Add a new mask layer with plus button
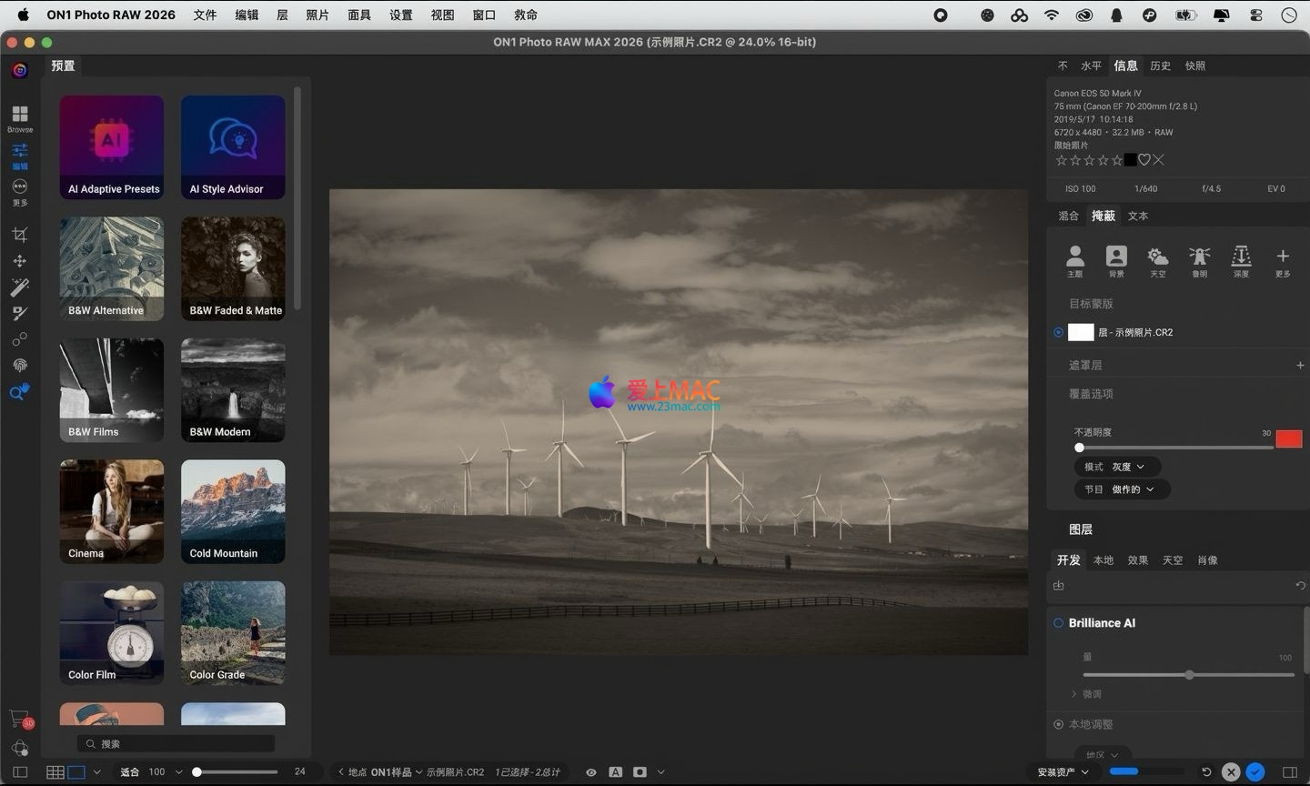Viewport: 1310px width, 786px height. coord(1300,365)
